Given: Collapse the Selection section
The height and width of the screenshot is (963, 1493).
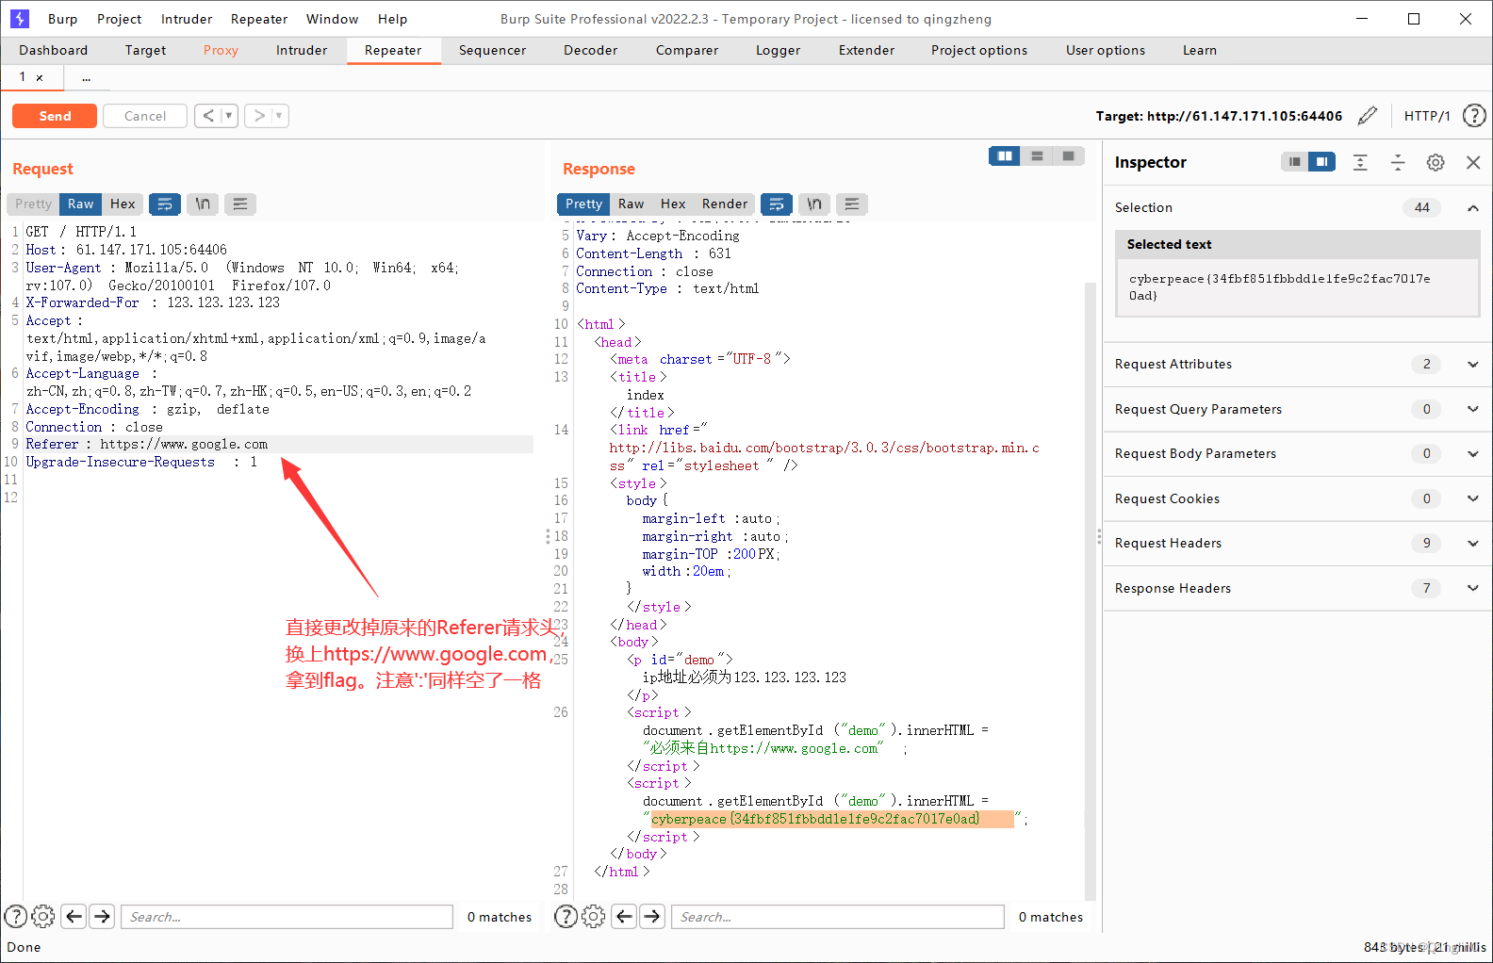Looking at the screenshot, I should (1472, 207).
